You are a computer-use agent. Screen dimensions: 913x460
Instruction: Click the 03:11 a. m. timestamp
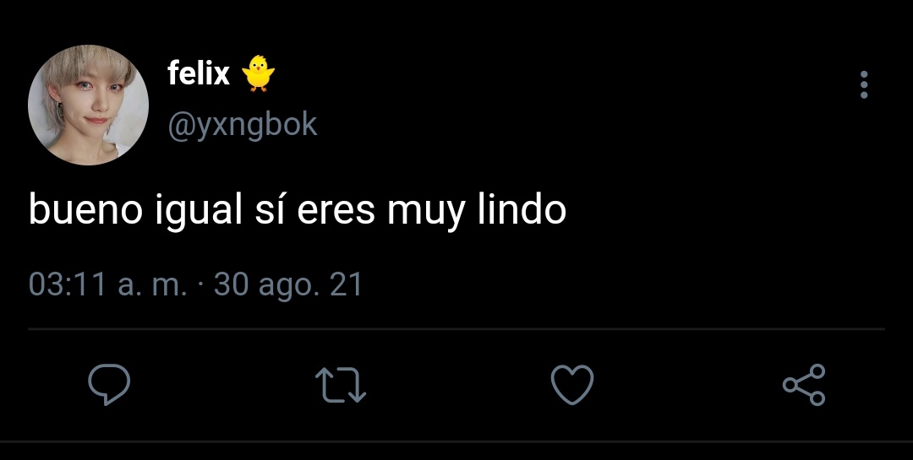click(107, 285)
